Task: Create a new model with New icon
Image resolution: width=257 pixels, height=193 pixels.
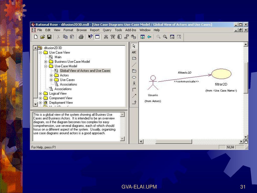Action: click(36, 37)
